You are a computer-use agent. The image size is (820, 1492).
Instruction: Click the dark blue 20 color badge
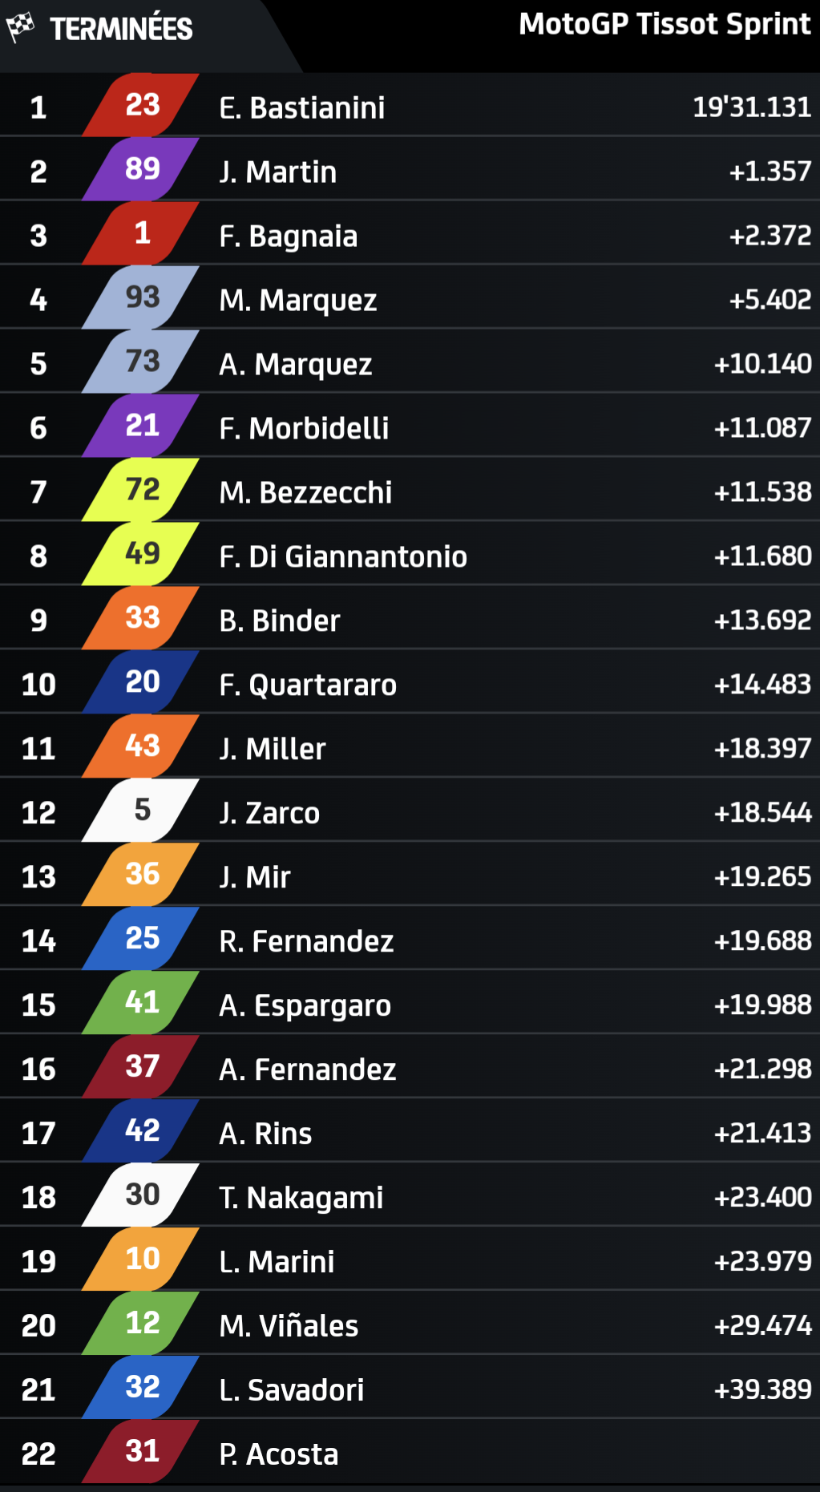coord(142,682)
